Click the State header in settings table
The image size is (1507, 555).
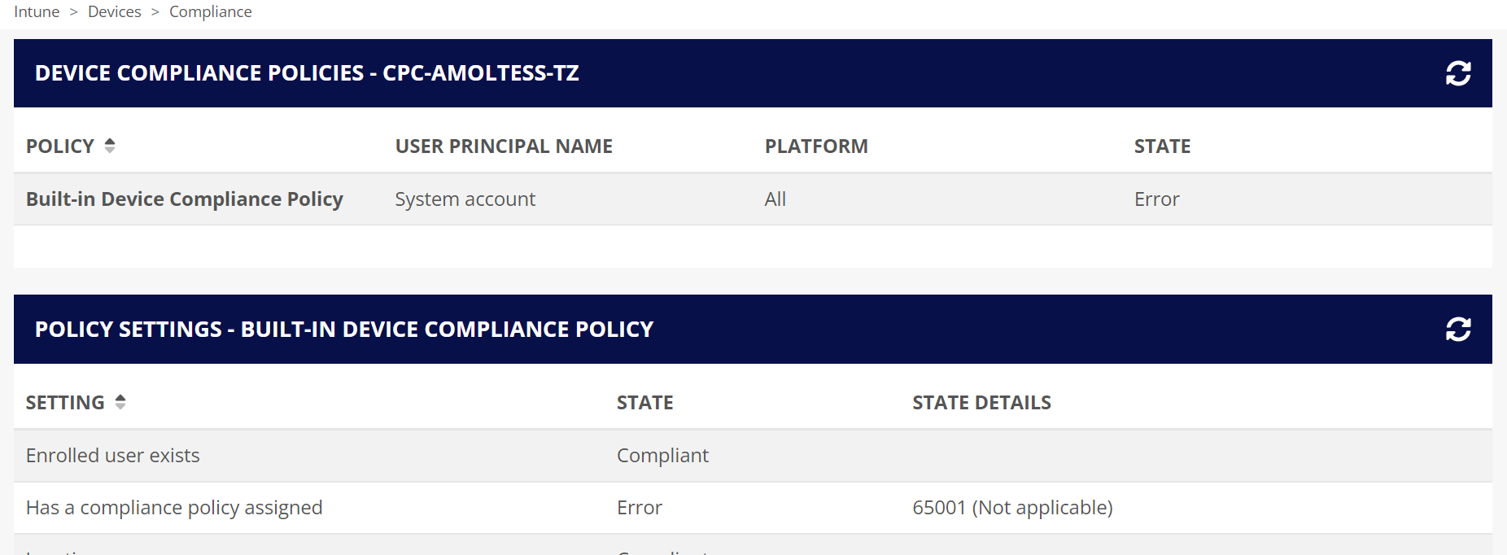pyautogui.click(x=644, y=403)
